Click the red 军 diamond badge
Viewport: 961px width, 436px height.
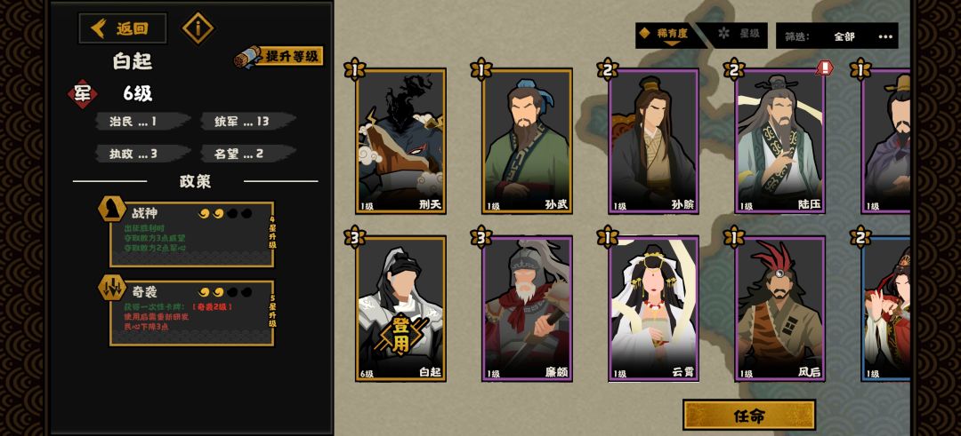(83, 93)
